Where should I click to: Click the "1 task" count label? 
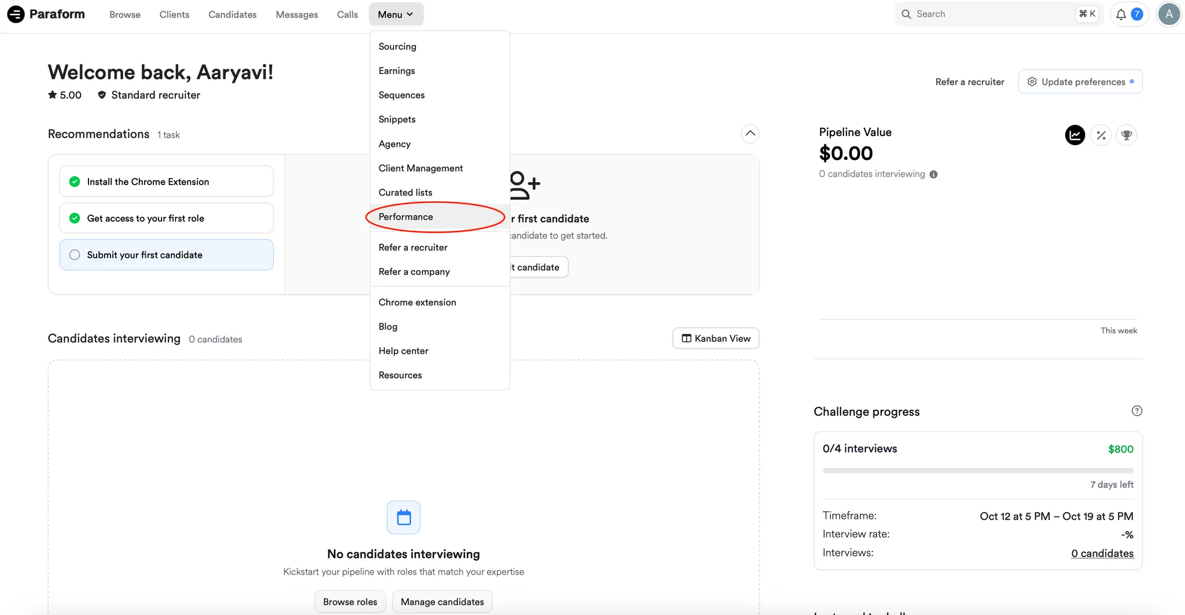tap(168, 135)
